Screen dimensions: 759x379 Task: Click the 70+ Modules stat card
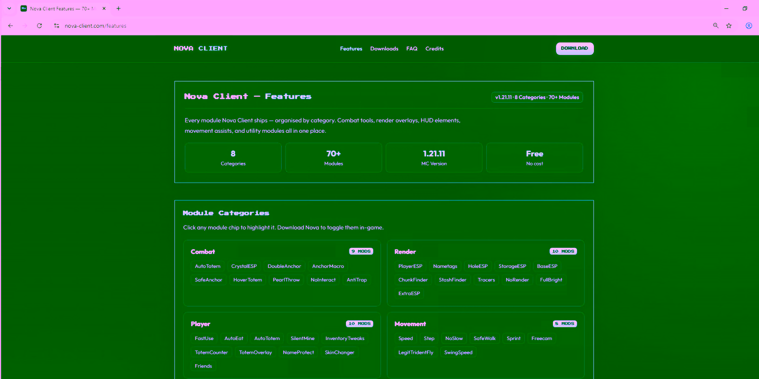[334, 158]
